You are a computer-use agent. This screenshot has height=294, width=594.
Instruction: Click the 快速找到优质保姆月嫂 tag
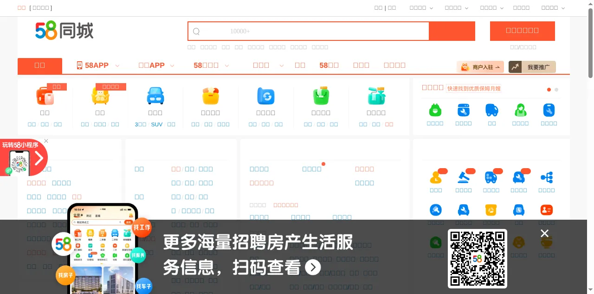[x=474, y=88]
